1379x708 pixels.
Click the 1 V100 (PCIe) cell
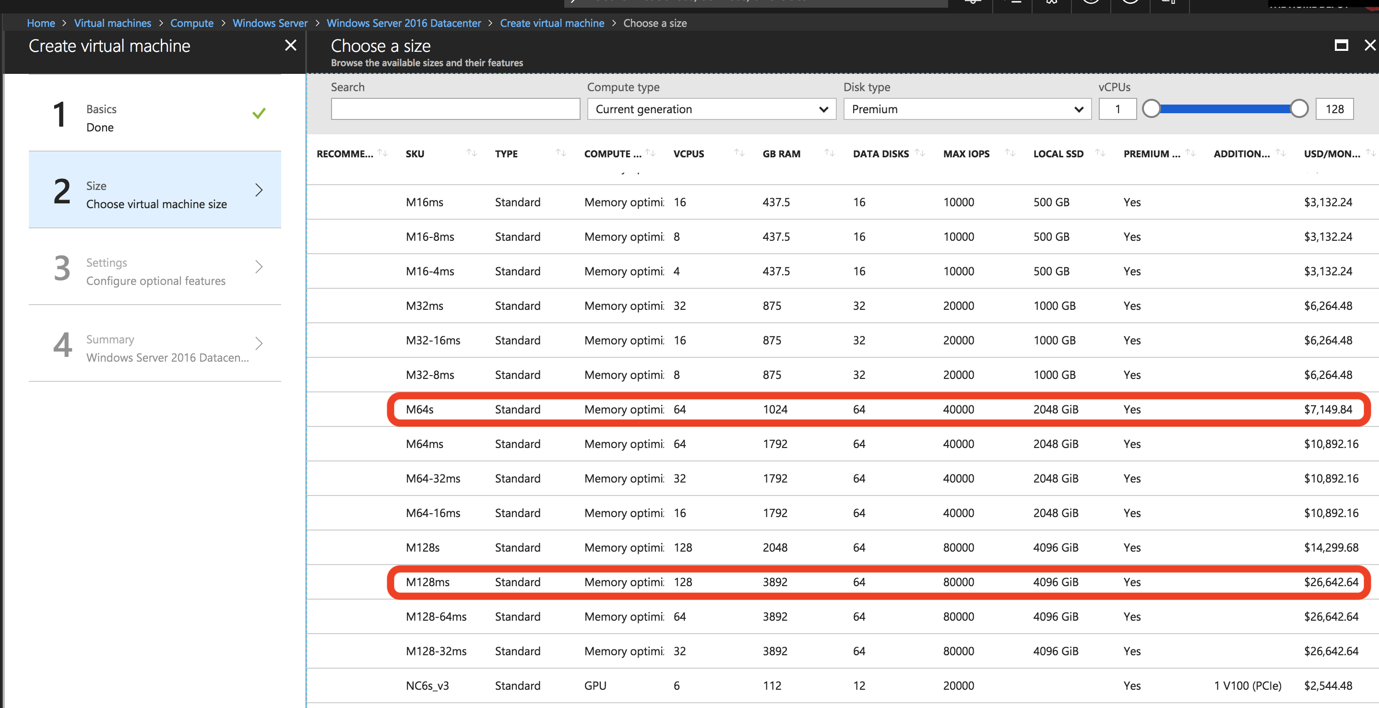[1248, 685]
